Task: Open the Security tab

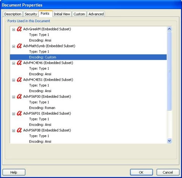Action: [31, 14]
